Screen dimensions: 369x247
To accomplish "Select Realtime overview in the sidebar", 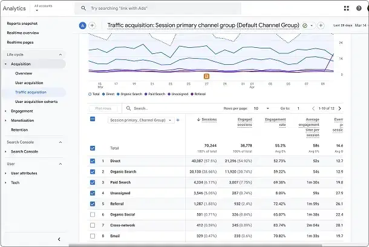I will [x=23, y=33].
